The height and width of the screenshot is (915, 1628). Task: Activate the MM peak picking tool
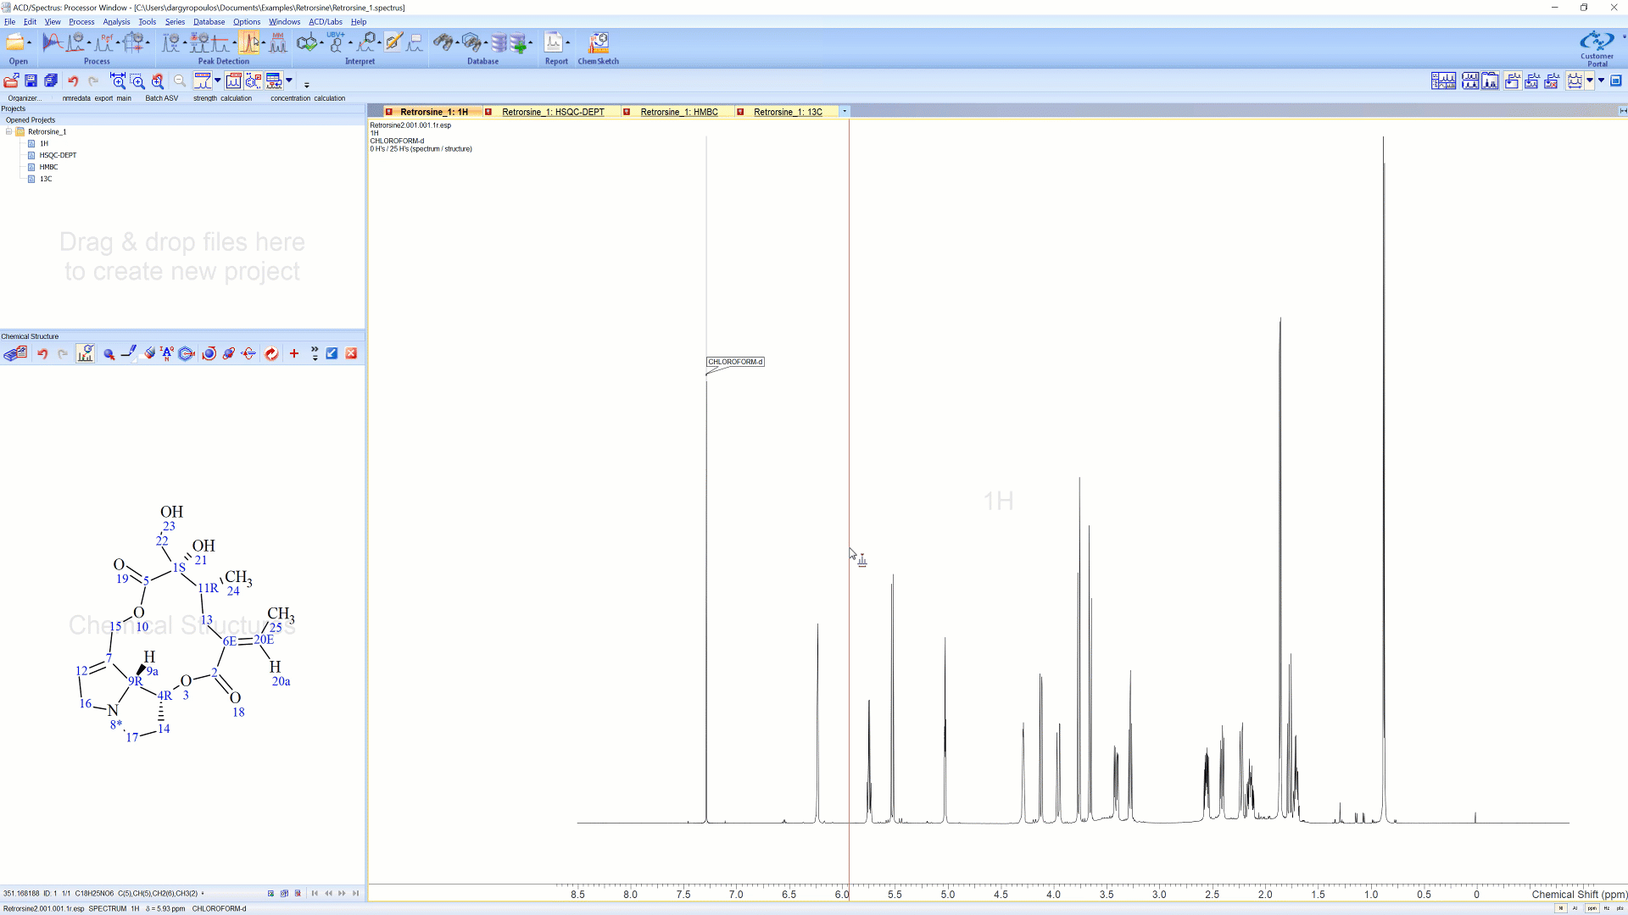point(278,42)
